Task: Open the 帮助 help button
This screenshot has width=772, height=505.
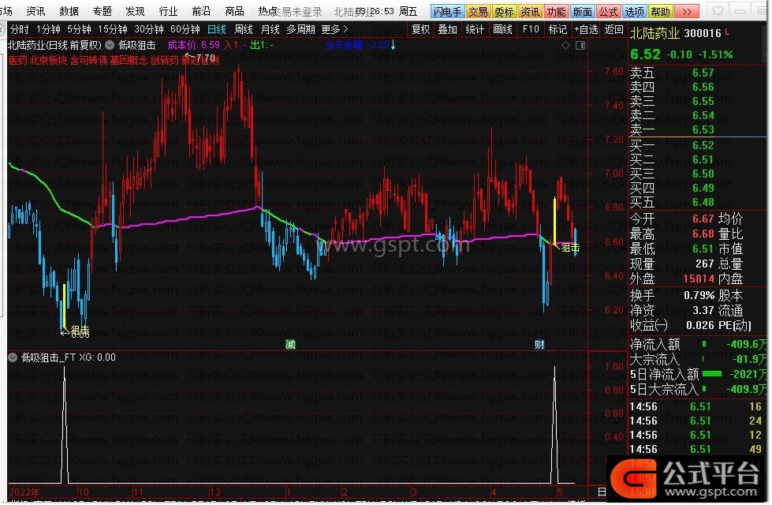Action: [660, 11]
